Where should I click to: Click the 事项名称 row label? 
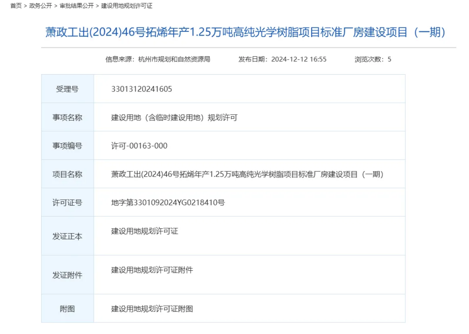(x=67, y=117)
